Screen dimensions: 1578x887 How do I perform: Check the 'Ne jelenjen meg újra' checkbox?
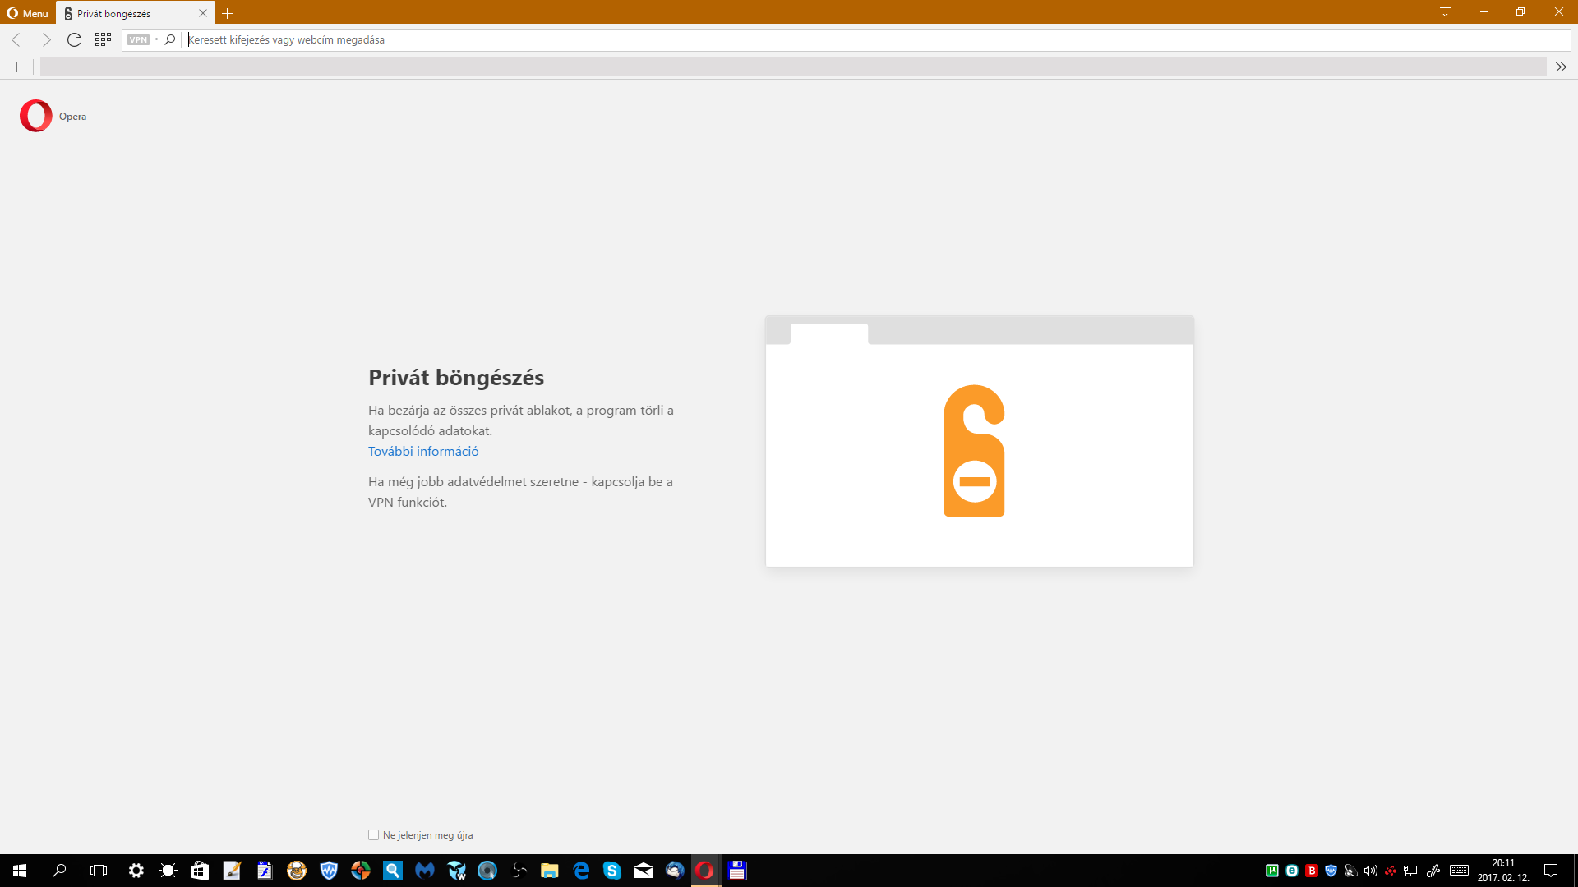point(374,834)
